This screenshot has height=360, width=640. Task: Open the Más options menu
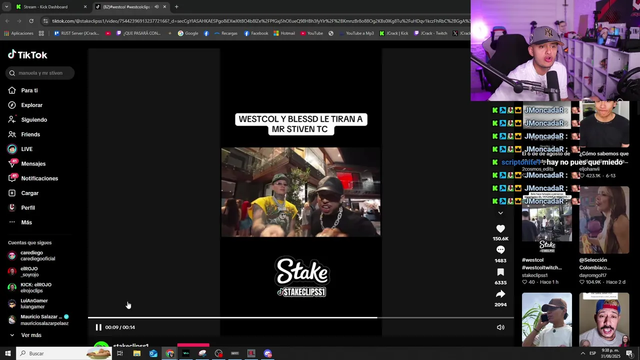click(x=26, y=222)
